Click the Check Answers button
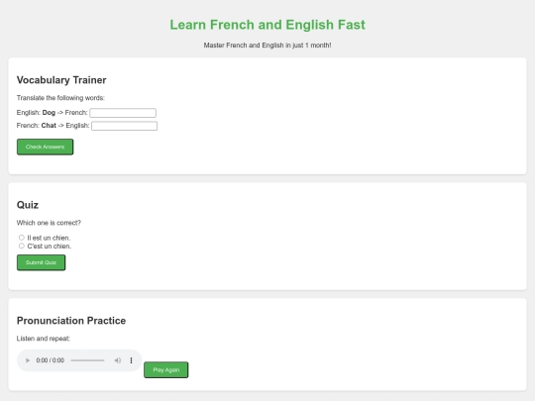 point(45,147)
